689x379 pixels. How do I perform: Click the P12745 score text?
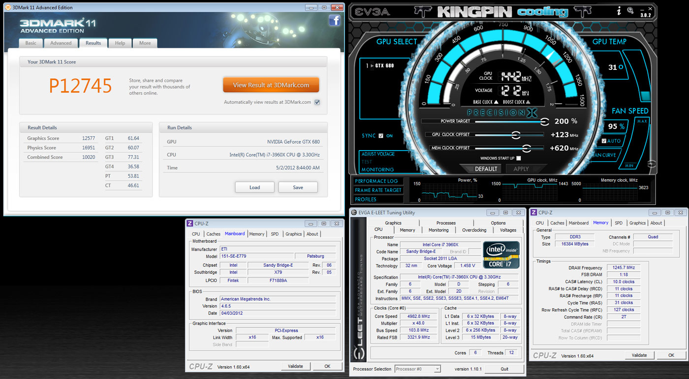81,86
